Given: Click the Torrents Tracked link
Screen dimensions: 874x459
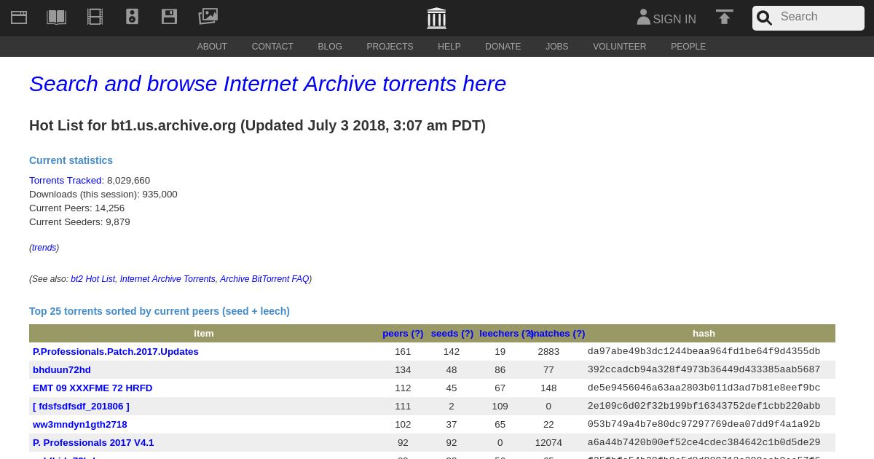Looking at the screenshot, I should [x=66, y=180].
